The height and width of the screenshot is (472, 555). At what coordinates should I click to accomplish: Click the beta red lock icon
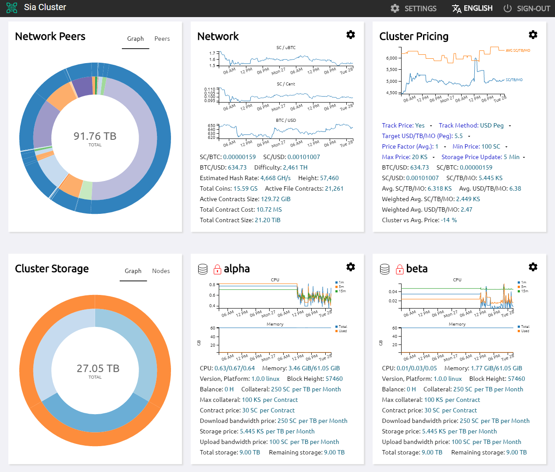[399, 269]
